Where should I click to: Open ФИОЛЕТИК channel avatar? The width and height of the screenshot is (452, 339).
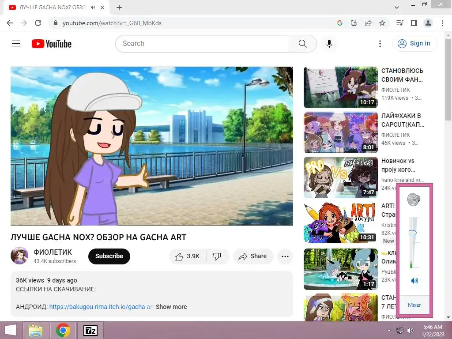pyautogui.click(x=19, y=256)
